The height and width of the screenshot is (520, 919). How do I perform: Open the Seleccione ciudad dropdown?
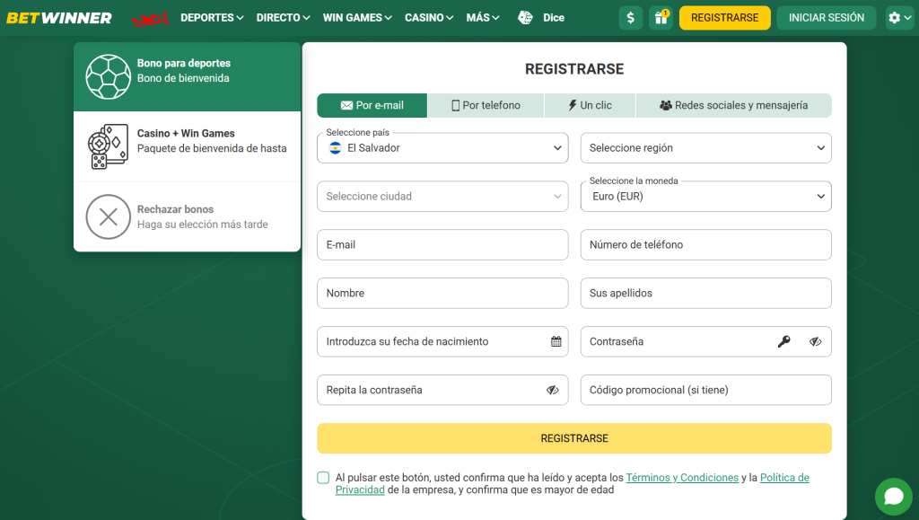[442, 197]
